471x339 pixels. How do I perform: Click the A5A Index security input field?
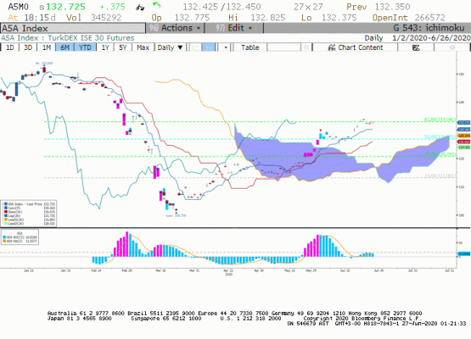[x=73, y=28]
